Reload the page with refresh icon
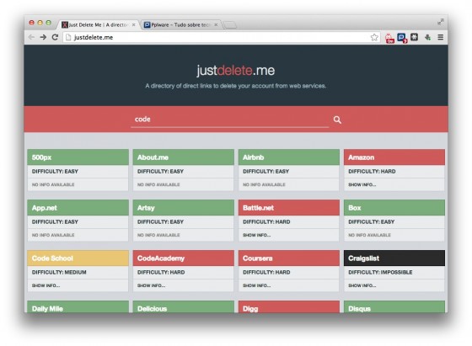 click(55, 37)
